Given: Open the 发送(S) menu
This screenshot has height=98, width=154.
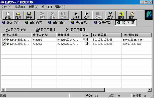Looking at the screenshot, I should (x=47, y=7).
